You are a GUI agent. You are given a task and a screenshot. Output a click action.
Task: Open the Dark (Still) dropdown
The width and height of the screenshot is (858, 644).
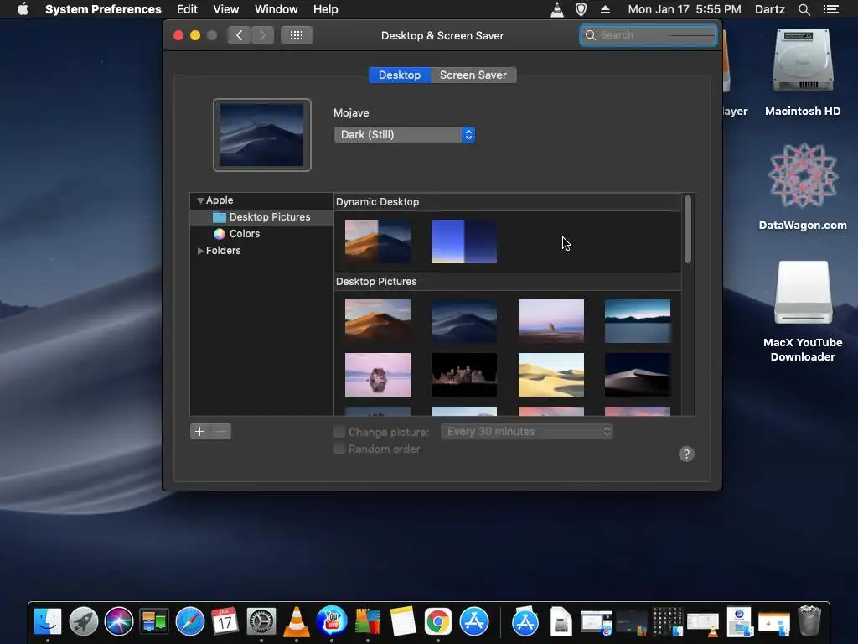coord(405,135)
